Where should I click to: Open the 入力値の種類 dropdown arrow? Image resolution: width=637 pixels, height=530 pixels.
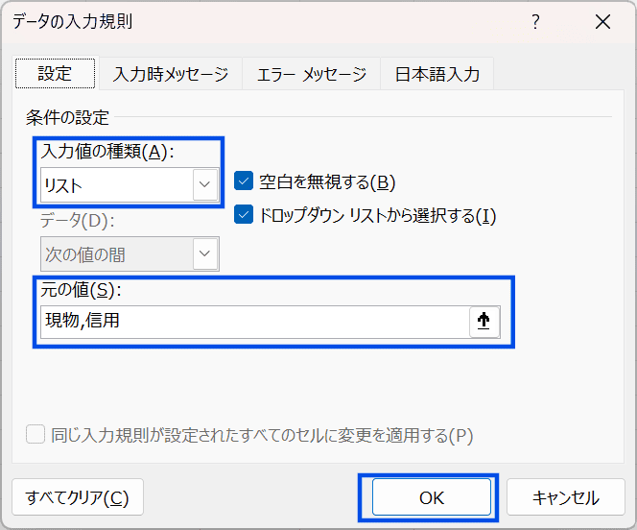[x=205, y=184]
